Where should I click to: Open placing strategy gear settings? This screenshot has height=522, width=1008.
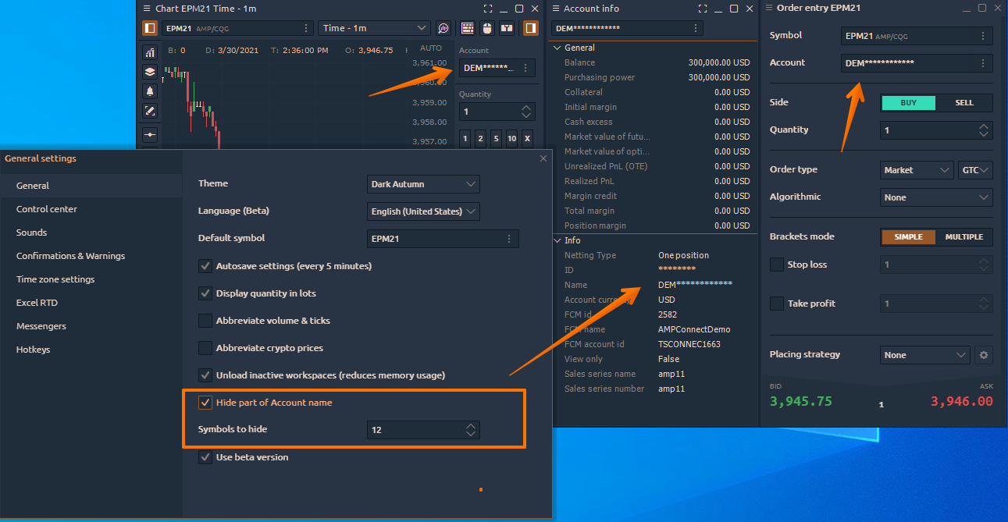click(x=984, y=355)
